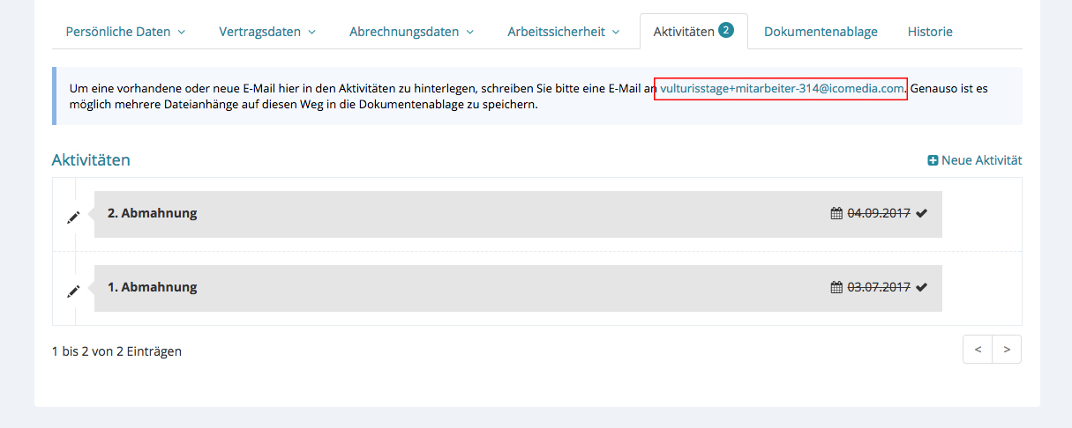Open the Vertragsdaten dropdown menu

[267, 32]
